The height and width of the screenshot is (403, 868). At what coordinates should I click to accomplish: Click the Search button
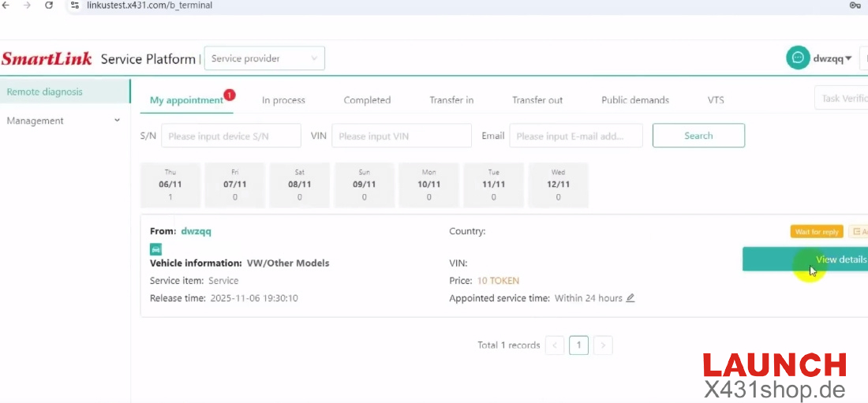698,136
